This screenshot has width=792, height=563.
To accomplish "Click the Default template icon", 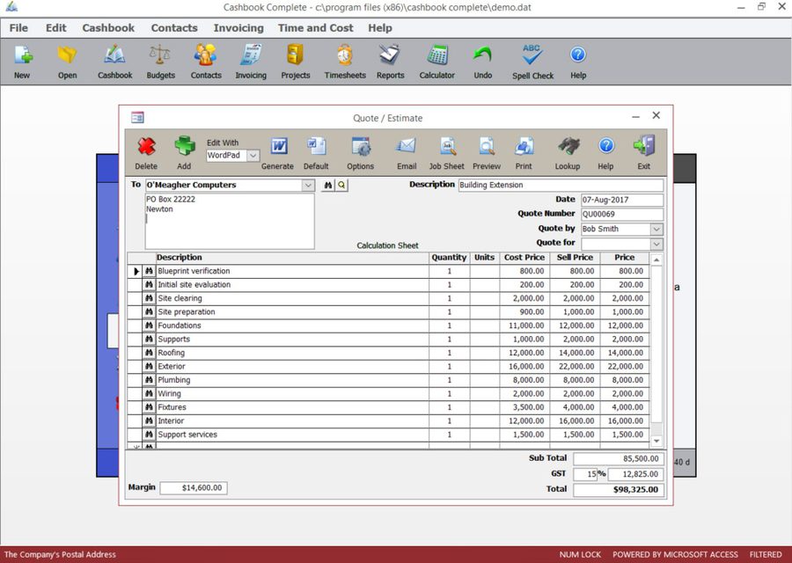I will click(316, 146).
